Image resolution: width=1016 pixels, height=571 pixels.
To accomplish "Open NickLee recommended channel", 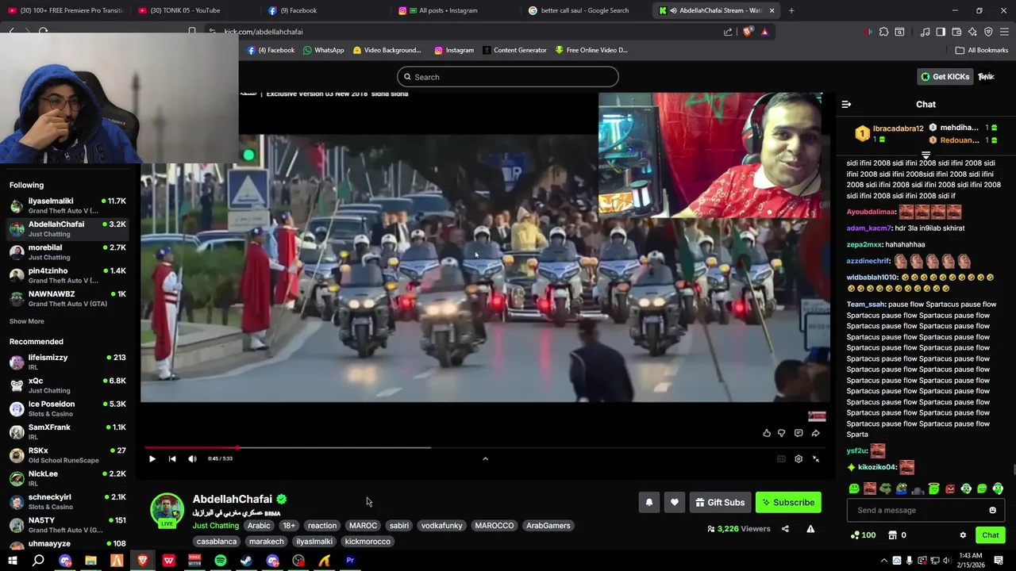I will click(67, 478).
